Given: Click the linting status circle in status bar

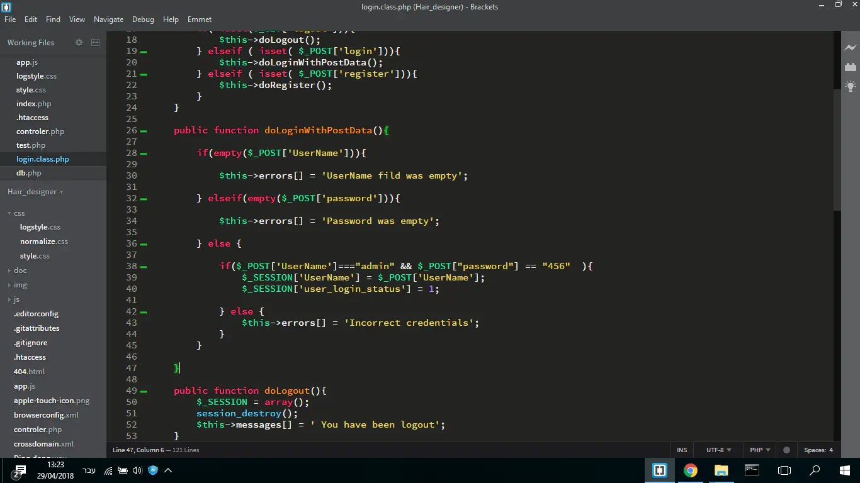Looking at the screenshot, I should click(786, 450).
